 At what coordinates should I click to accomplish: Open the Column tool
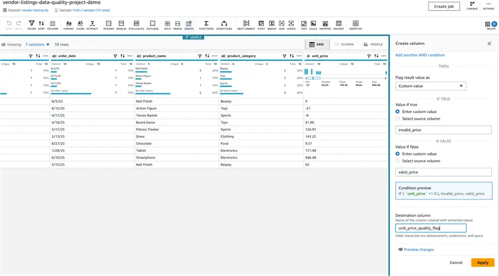click(53, 25)
